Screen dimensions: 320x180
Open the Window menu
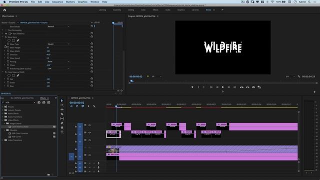click(x=94, y=2)
